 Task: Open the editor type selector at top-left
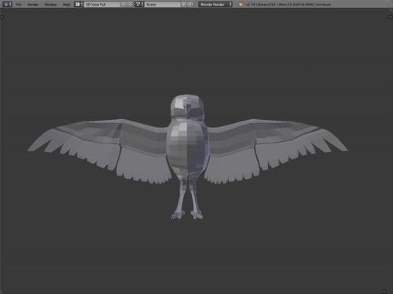7,5
